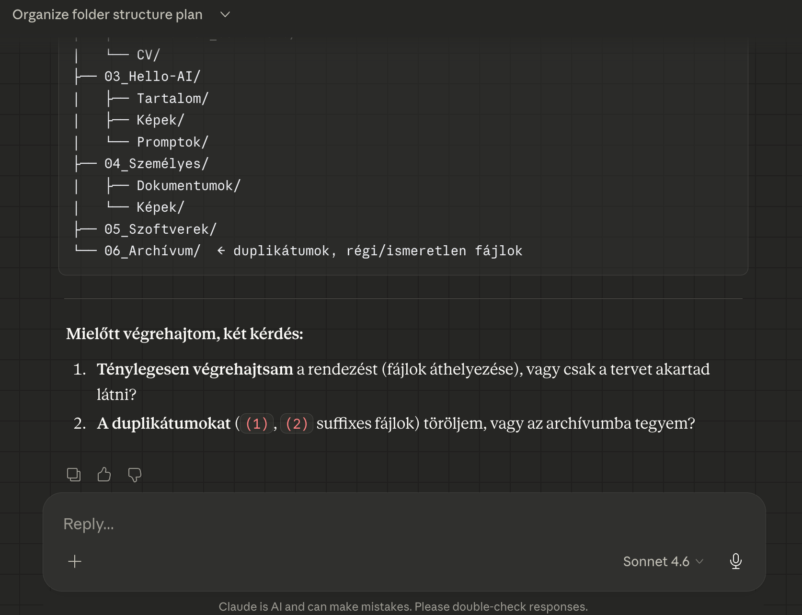Click the Tartalom/ line in the tree
Viewport: 802px width, 615px height.
tap(172, 99)
